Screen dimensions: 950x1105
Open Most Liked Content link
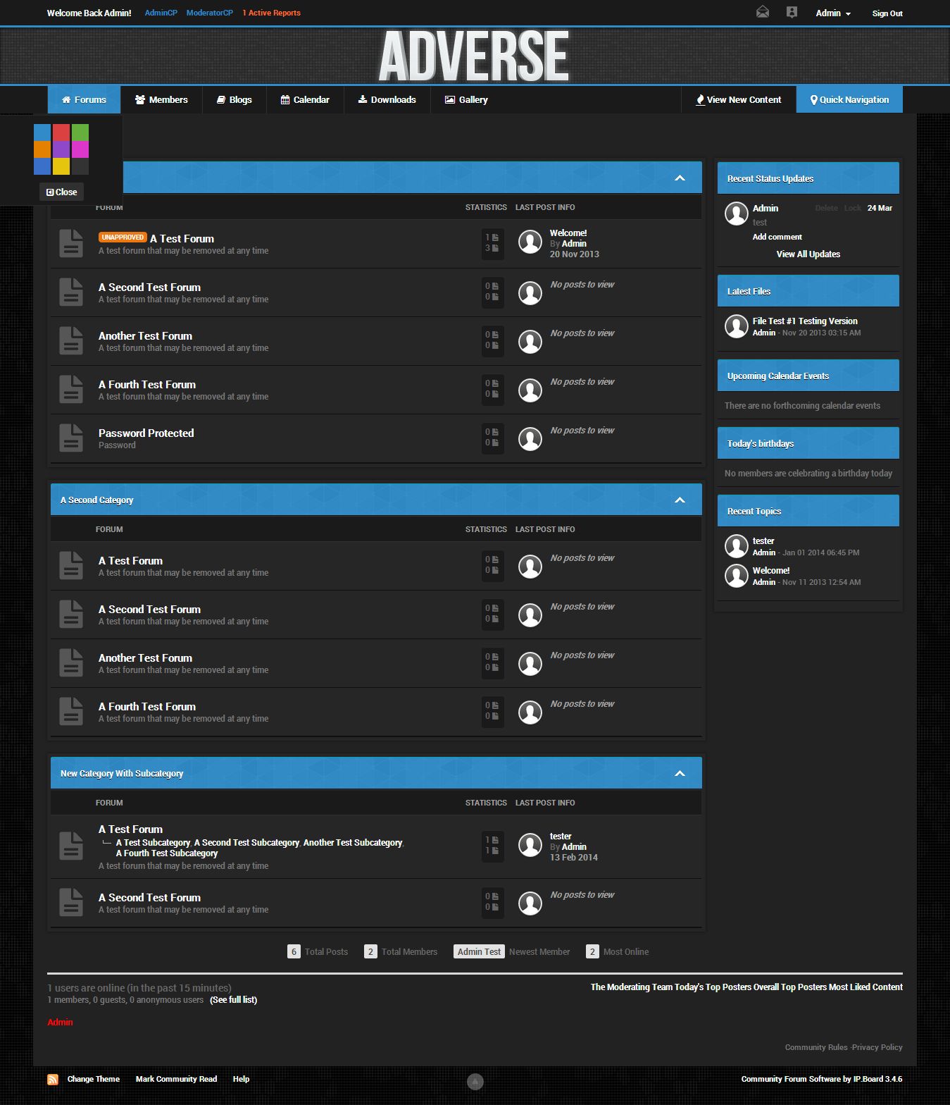[865, 987]
